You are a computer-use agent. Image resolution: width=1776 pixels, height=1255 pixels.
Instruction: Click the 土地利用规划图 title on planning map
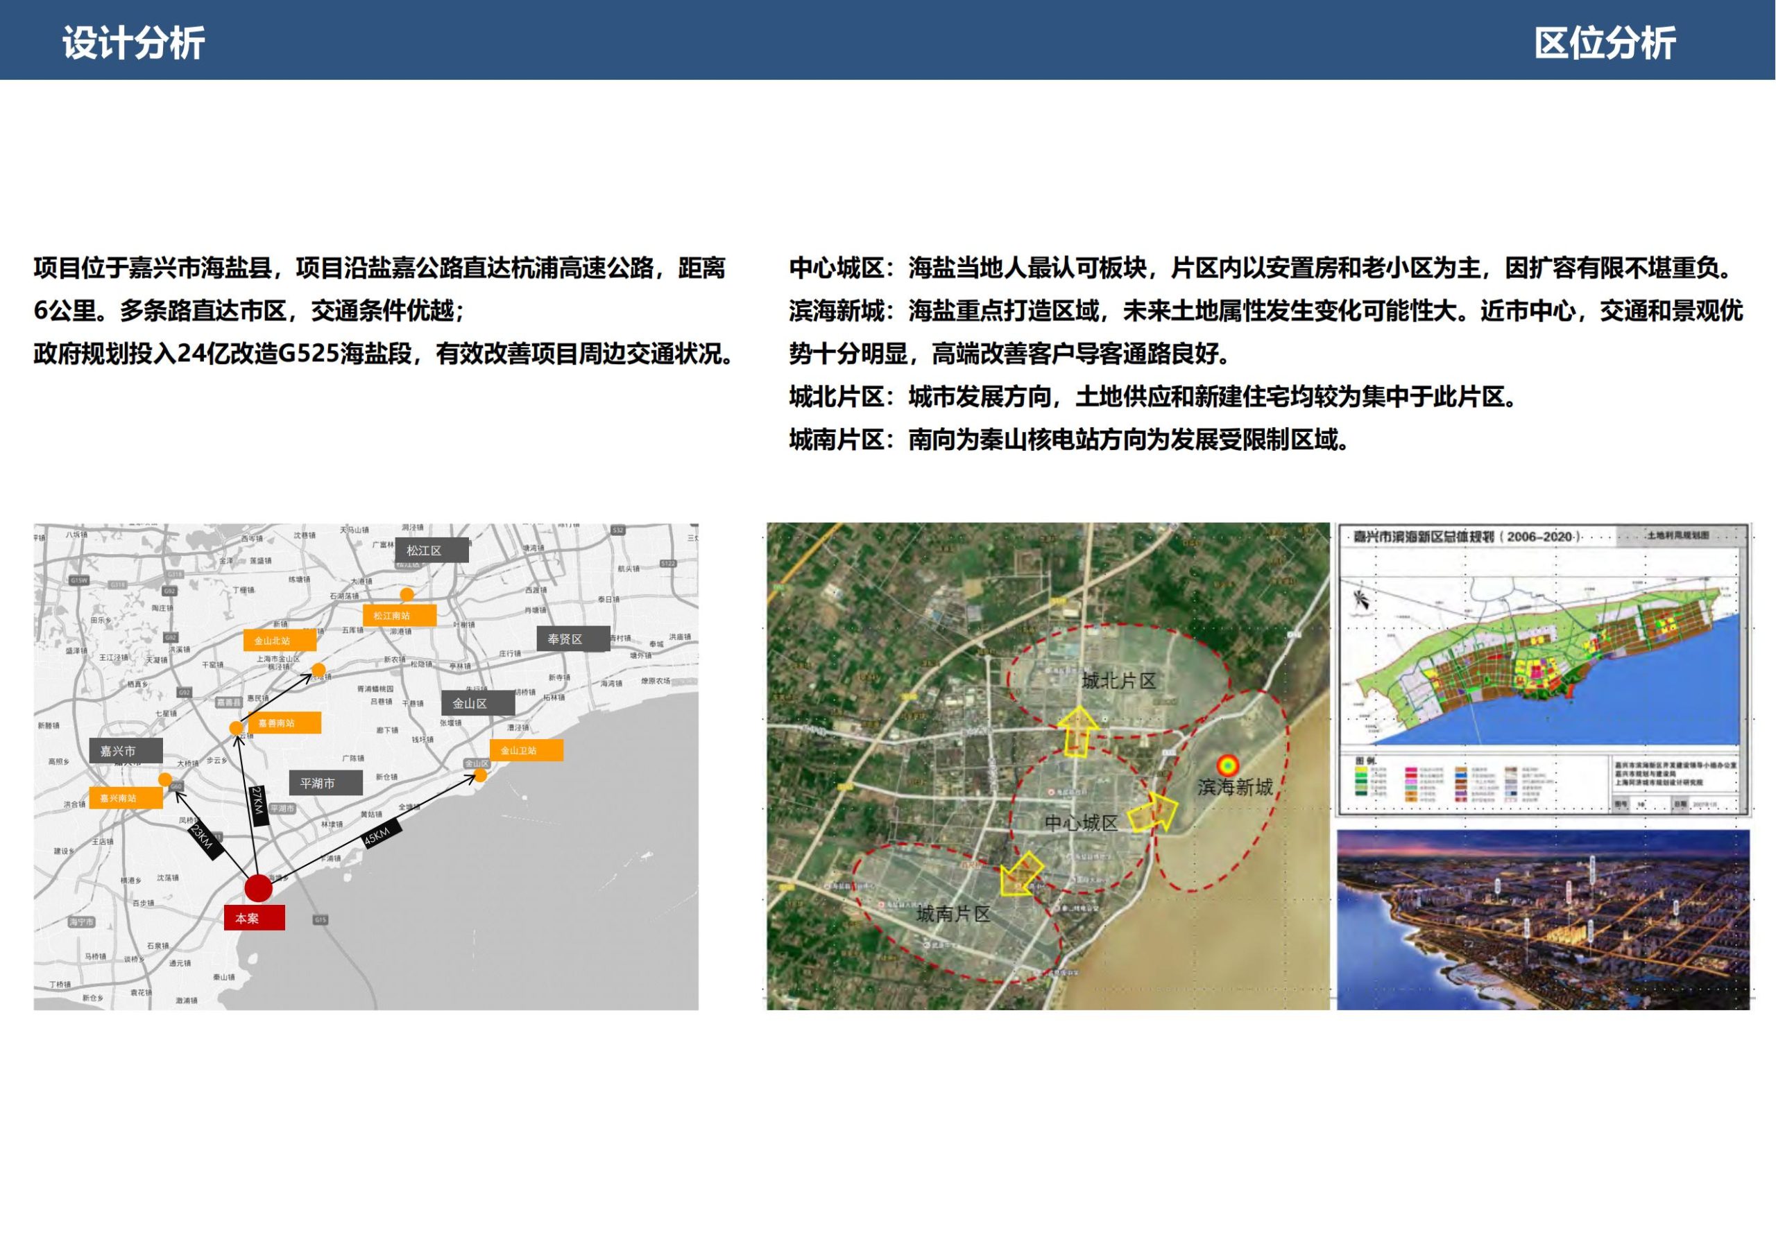coord(1679,535)
